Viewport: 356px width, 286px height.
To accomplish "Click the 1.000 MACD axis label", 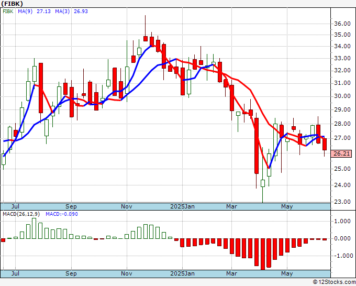I will point(342,221).
